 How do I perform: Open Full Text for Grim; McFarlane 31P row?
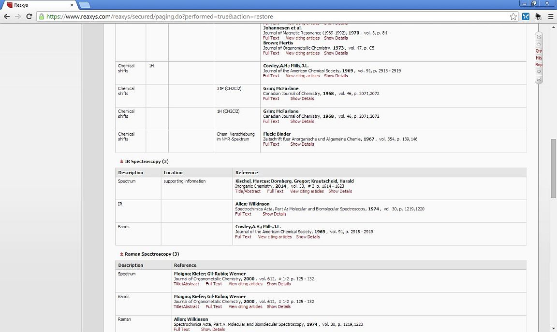tap(271, 98)
